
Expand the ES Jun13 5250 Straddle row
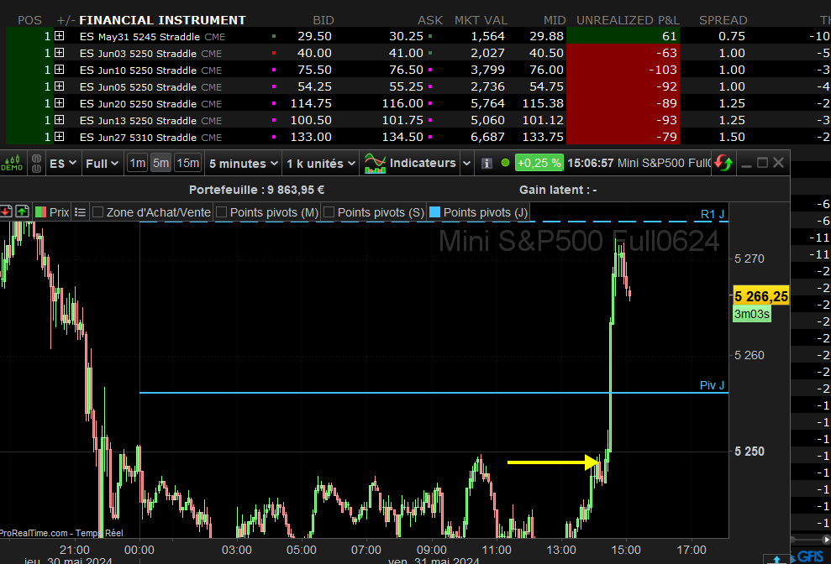coord(60,120)
